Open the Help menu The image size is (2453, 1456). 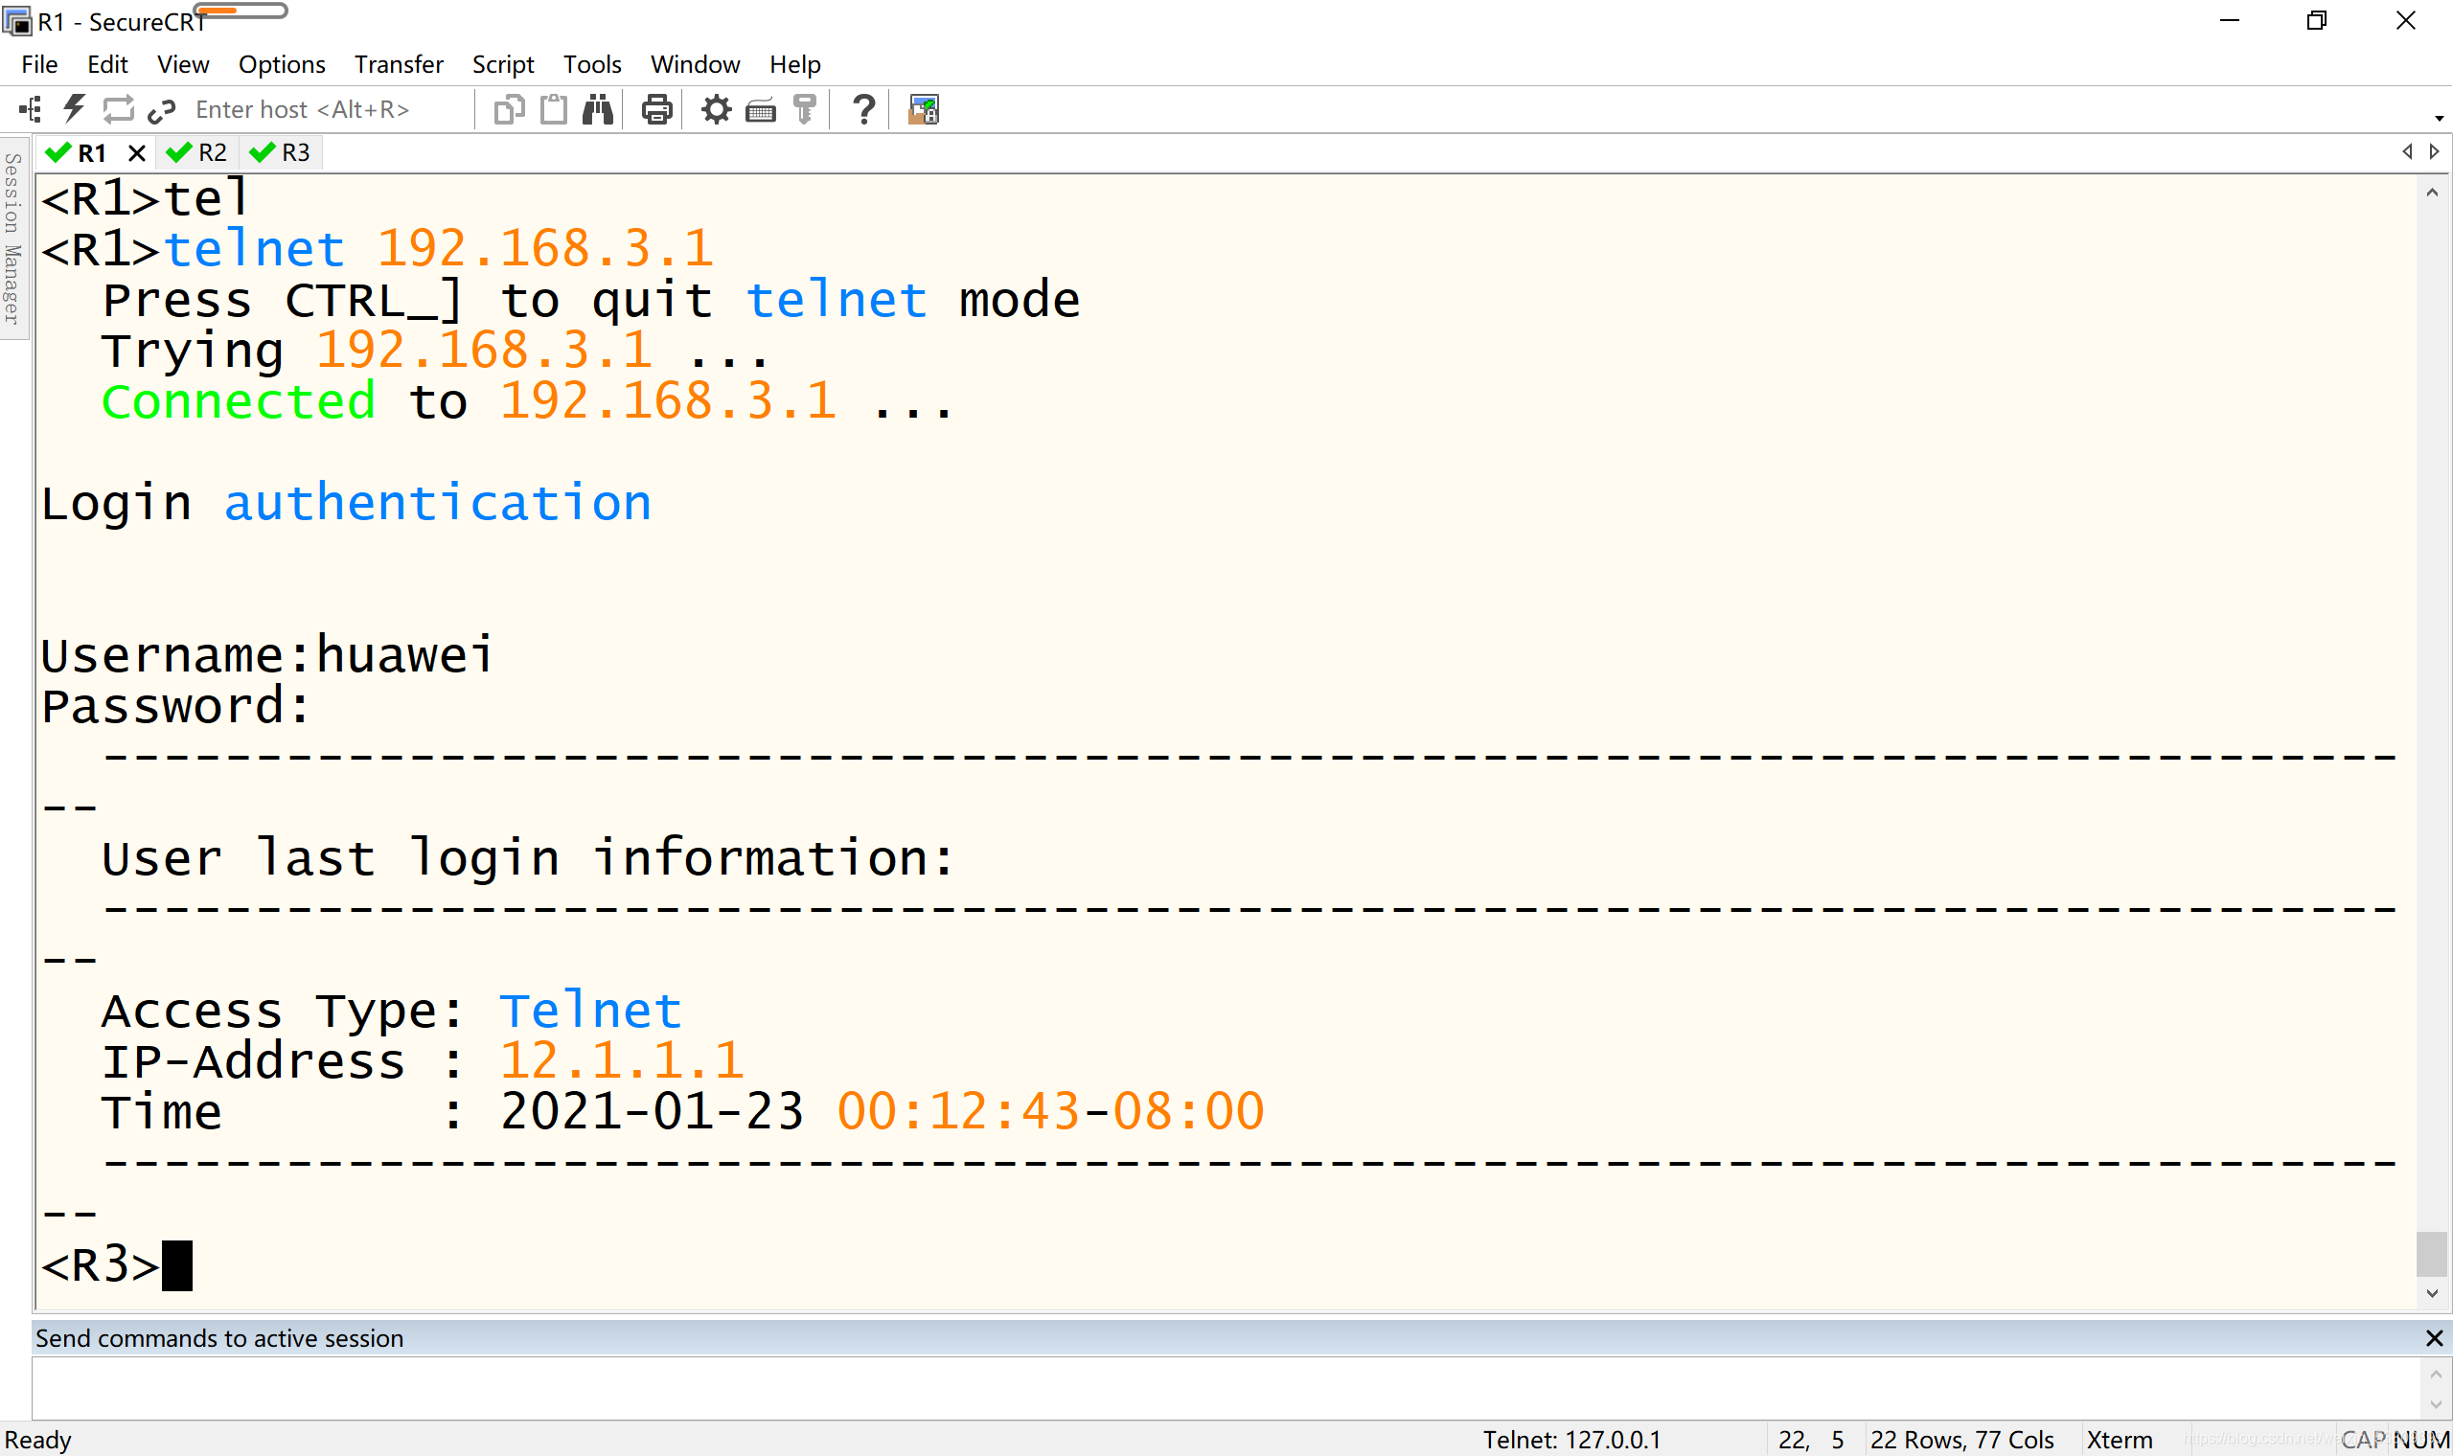(x=794, y=64)
